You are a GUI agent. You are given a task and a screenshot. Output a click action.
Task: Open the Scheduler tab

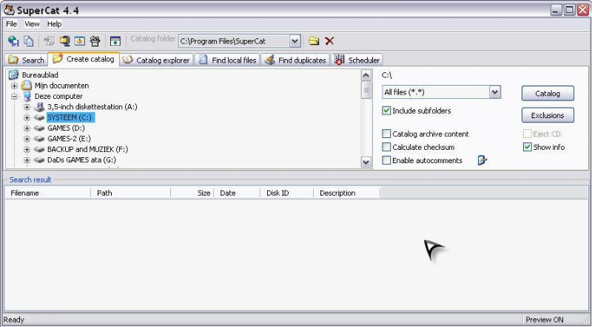[357, 60]
